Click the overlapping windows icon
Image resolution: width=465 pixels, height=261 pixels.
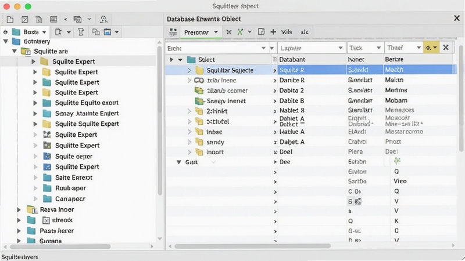click(x=77, y=20)
